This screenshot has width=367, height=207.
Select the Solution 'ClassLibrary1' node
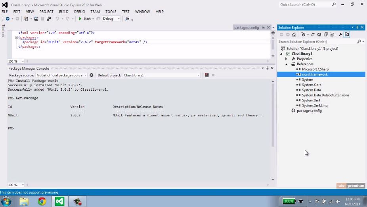(312, 49)
